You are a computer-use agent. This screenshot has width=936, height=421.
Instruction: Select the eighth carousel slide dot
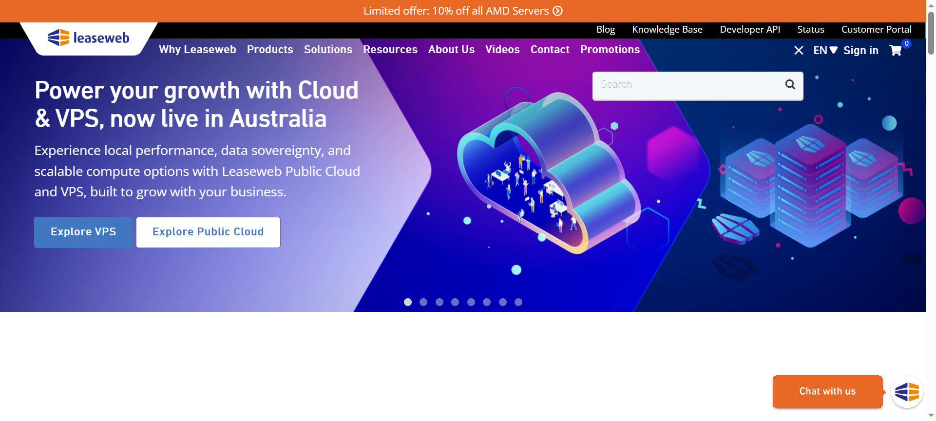point(518,302)
